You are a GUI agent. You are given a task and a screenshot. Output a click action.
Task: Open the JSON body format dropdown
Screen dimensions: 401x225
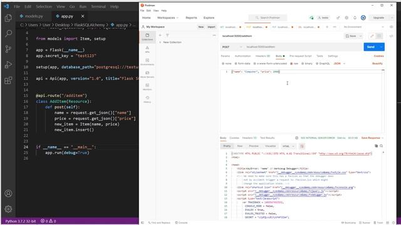[x=340, y=64]
